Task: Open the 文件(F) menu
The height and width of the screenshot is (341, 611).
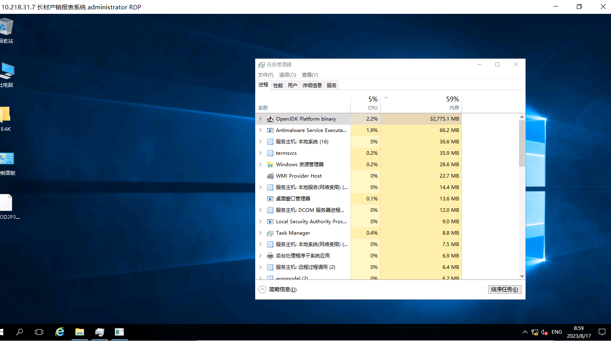Action: [265, 75]
